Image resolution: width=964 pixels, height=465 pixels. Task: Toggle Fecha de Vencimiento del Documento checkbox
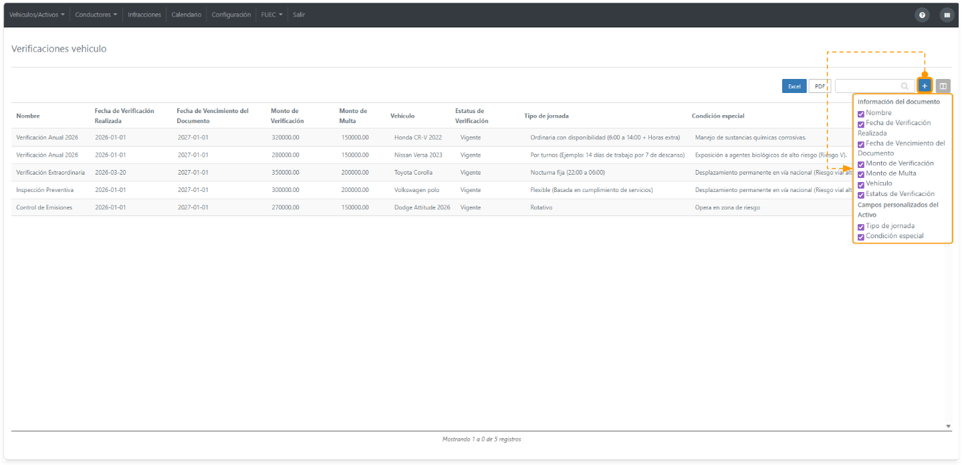click(x=861, y=144)
